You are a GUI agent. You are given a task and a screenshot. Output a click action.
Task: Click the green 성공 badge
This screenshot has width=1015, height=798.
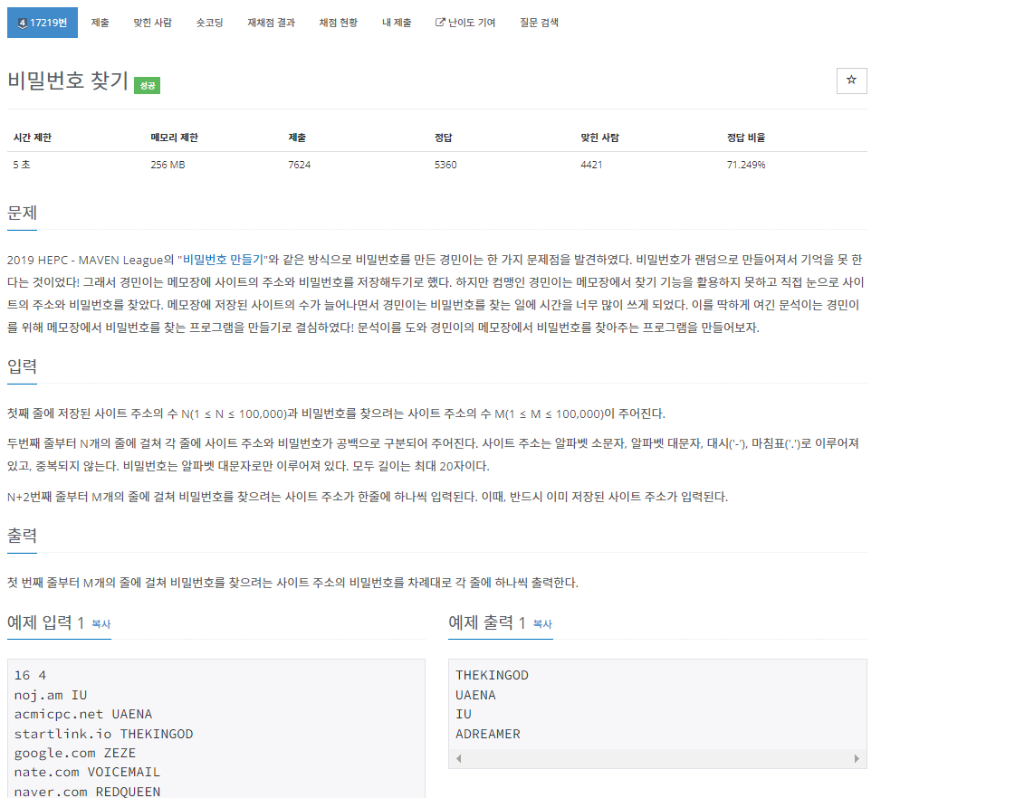(x=147, y=85)
